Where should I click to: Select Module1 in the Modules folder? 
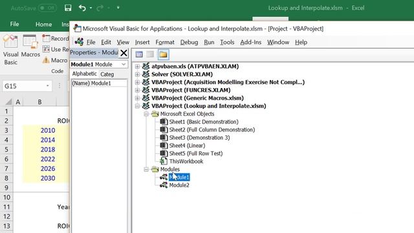[x=179, y=177]
